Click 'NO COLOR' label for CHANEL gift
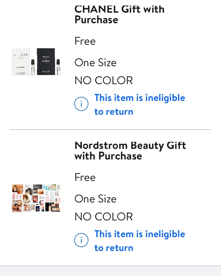 [104, 80]
